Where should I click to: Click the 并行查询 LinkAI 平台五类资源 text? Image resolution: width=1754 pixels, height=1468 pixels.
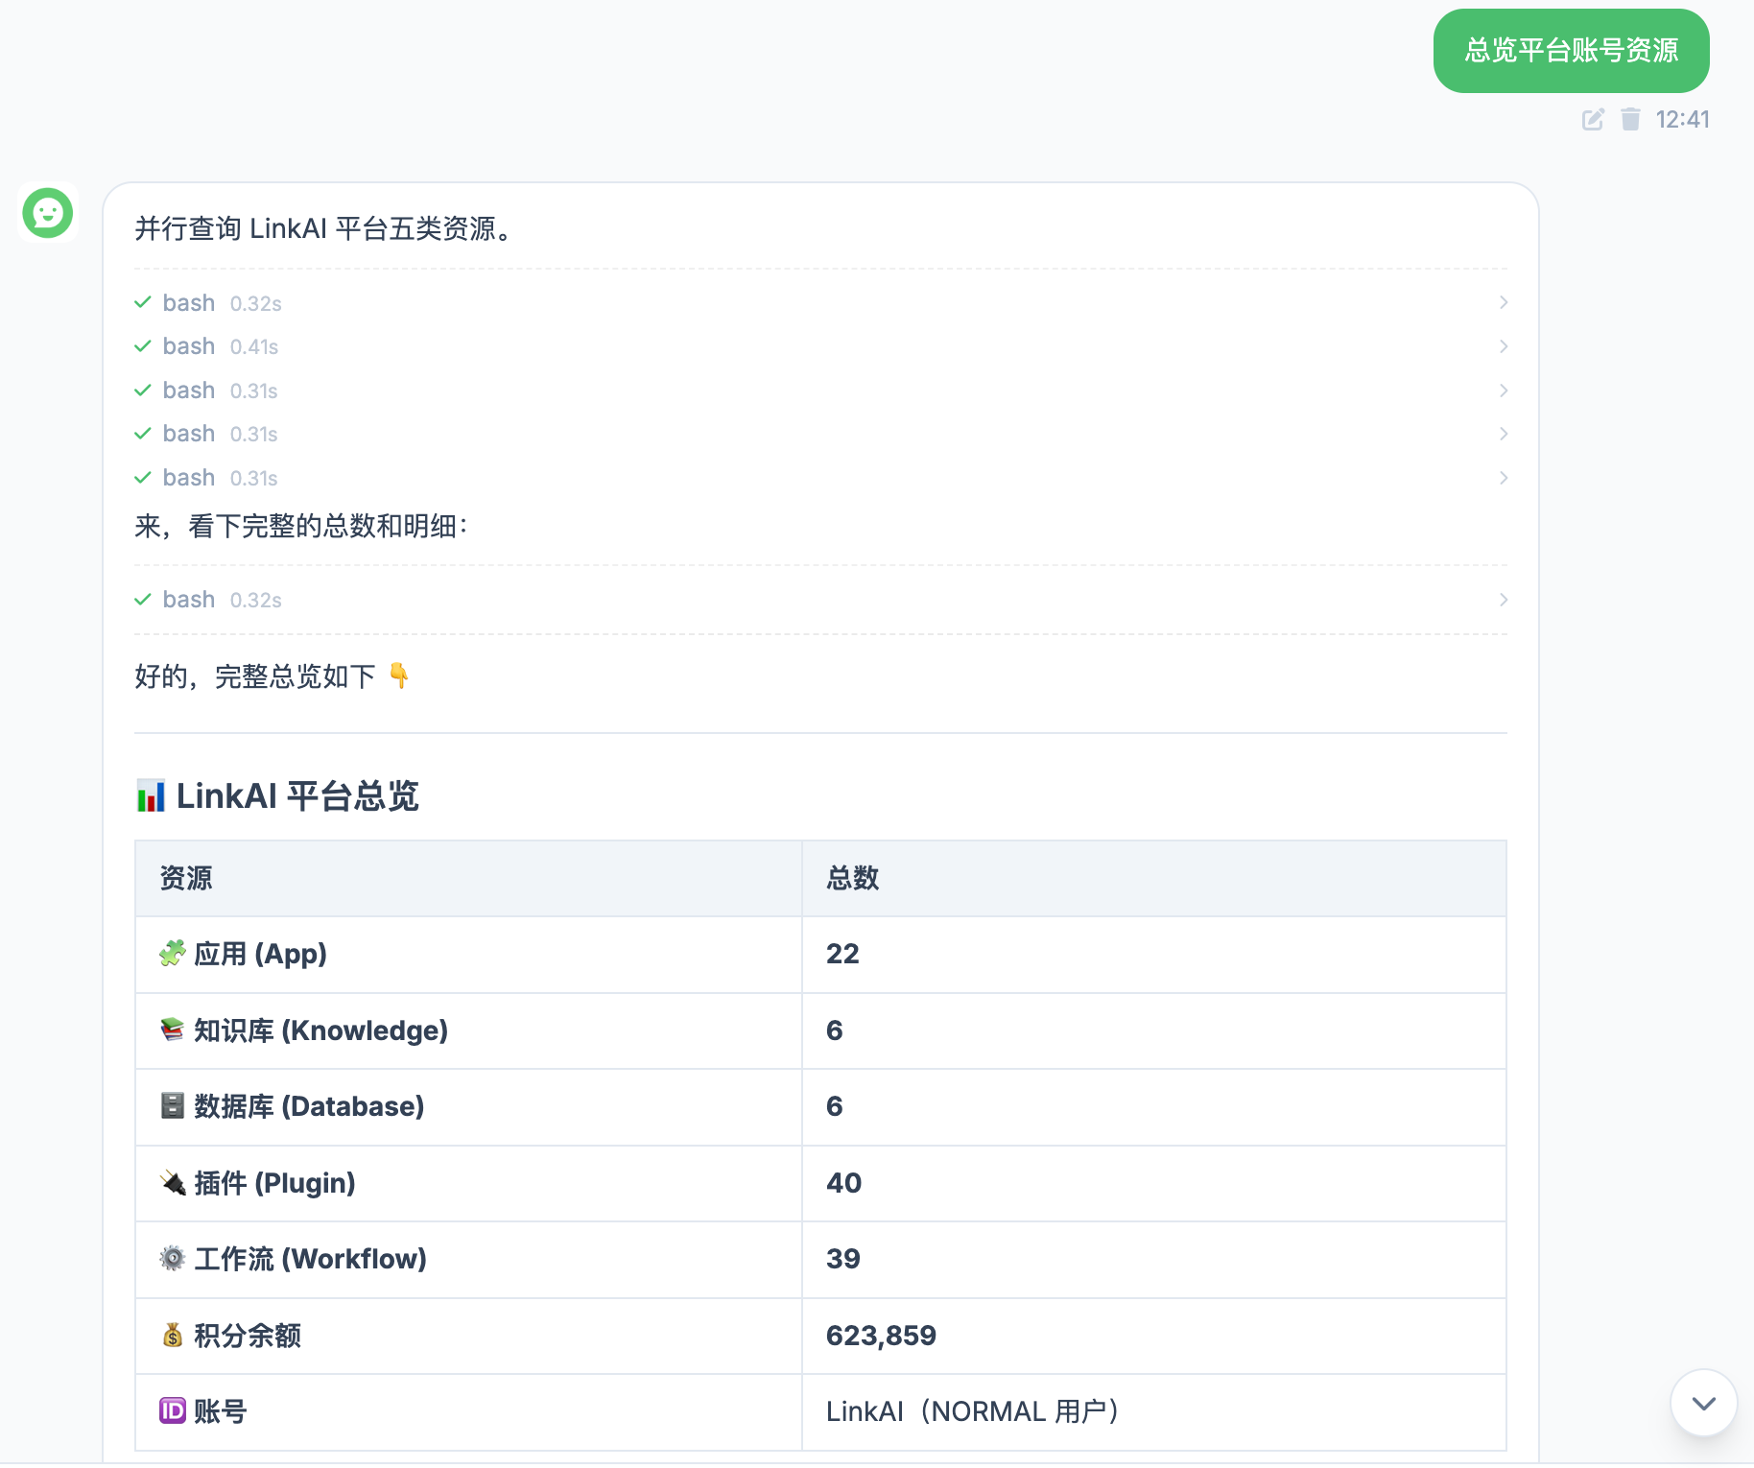[326, 228]
